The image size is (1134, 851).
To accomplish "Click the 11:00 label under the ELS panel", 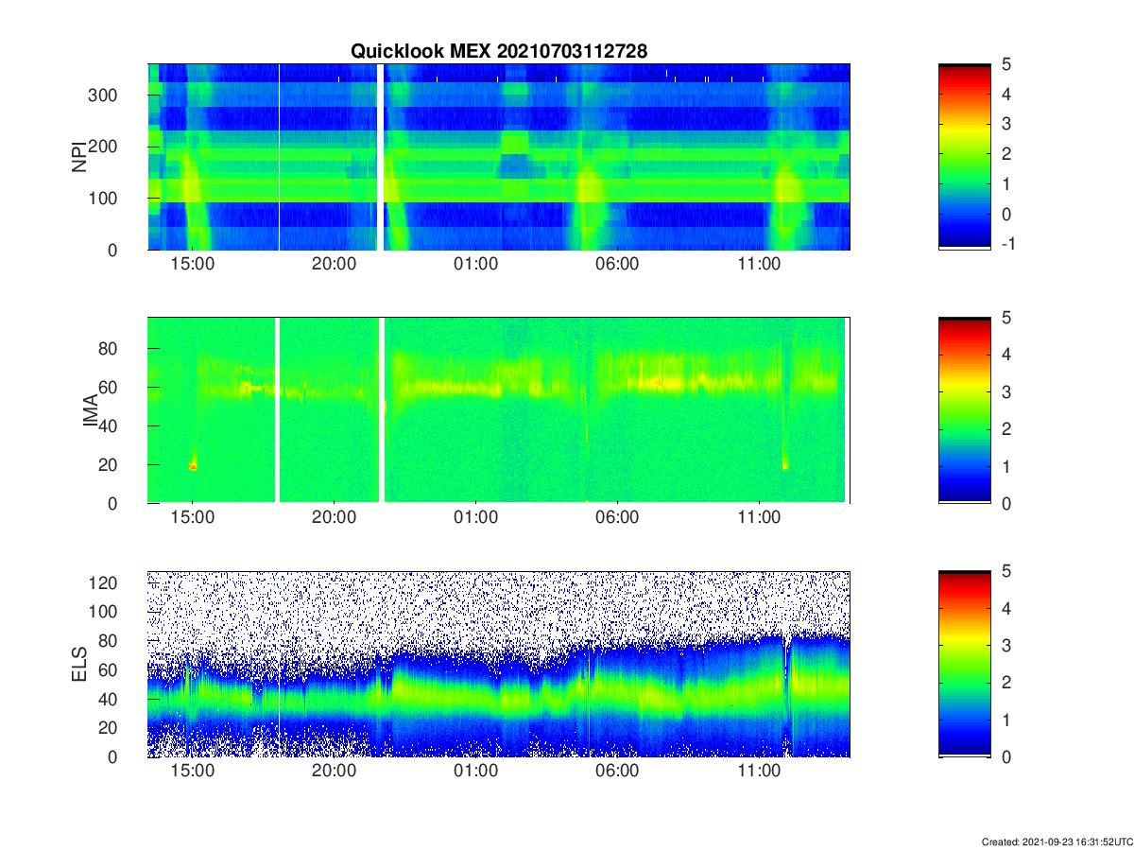I will click(x=759, y=773).
